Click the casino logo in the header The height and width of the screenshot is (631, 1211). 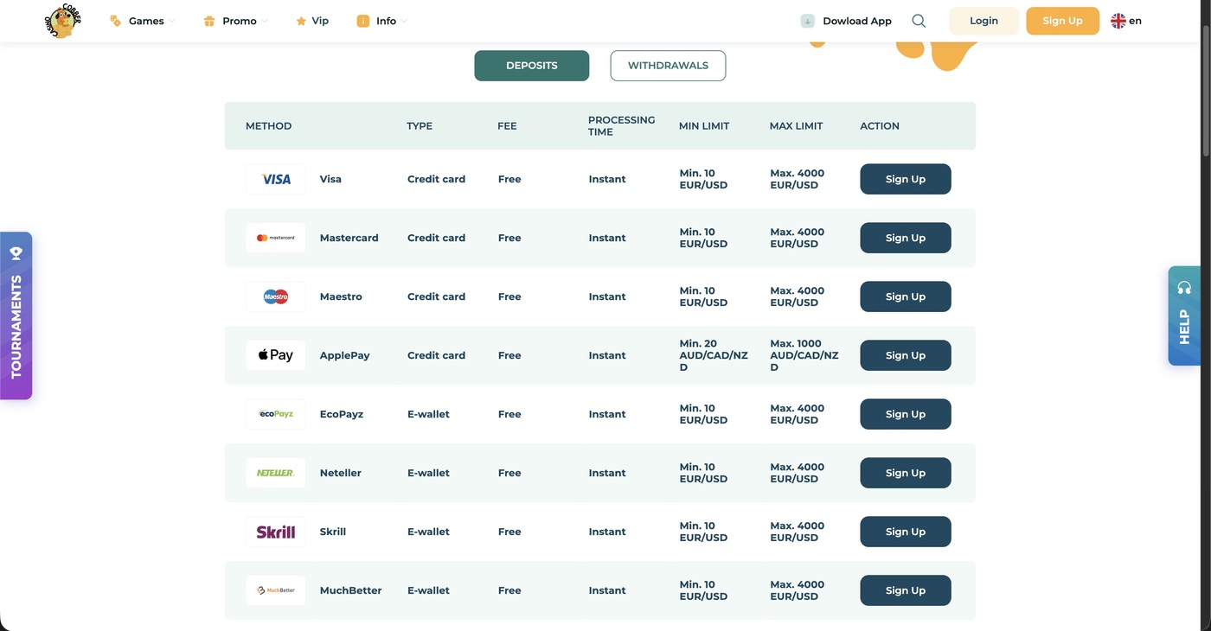click(x=62, y=21)
